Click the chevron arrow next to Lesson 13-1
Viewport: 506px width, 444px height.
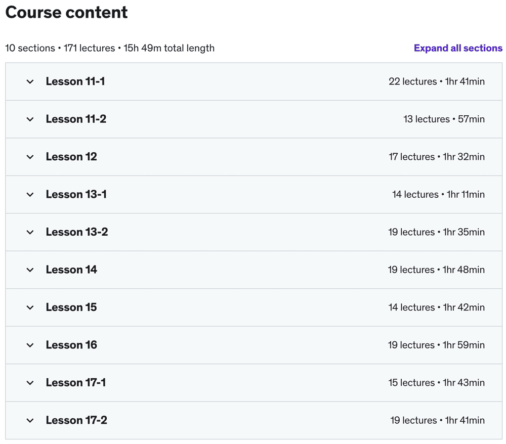click(30, 195)
